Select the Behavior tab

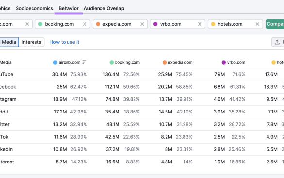(68, 9)
